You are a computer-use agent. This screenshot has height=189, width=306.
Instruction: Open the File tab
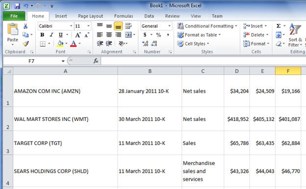click(x=14, y=16)
